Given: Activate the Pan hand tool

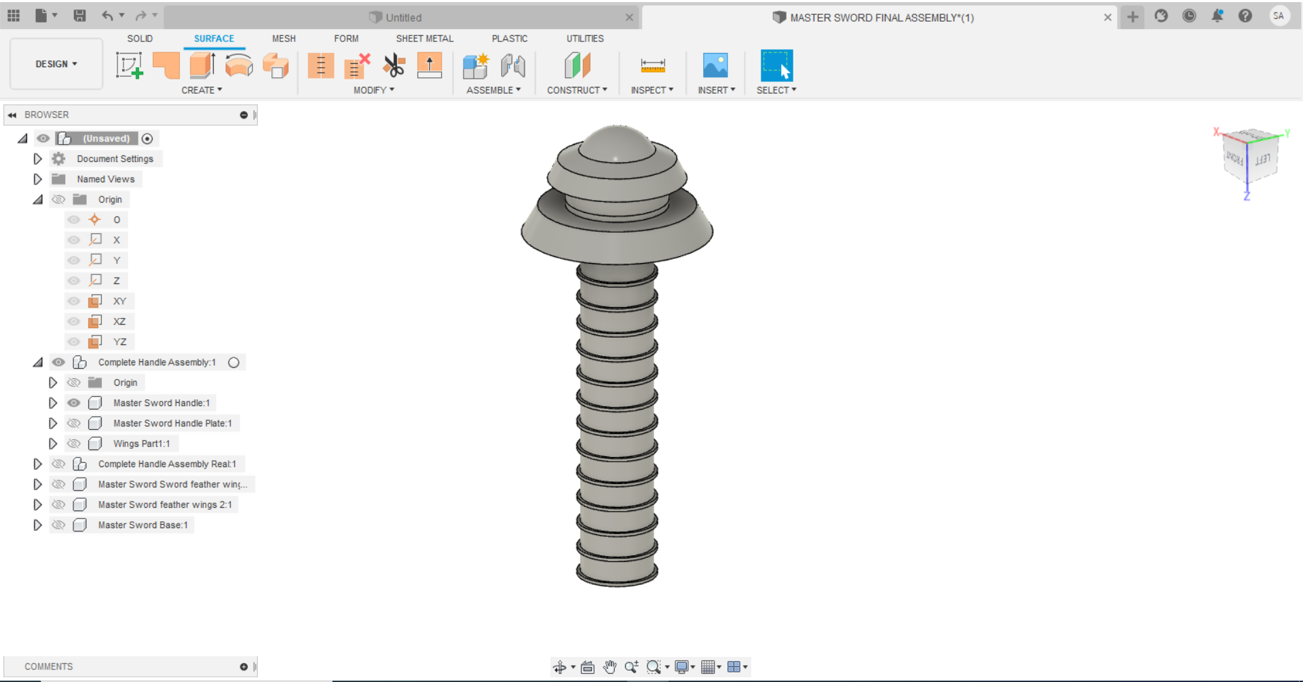Looking at the screenshot, I should point(609,667).
